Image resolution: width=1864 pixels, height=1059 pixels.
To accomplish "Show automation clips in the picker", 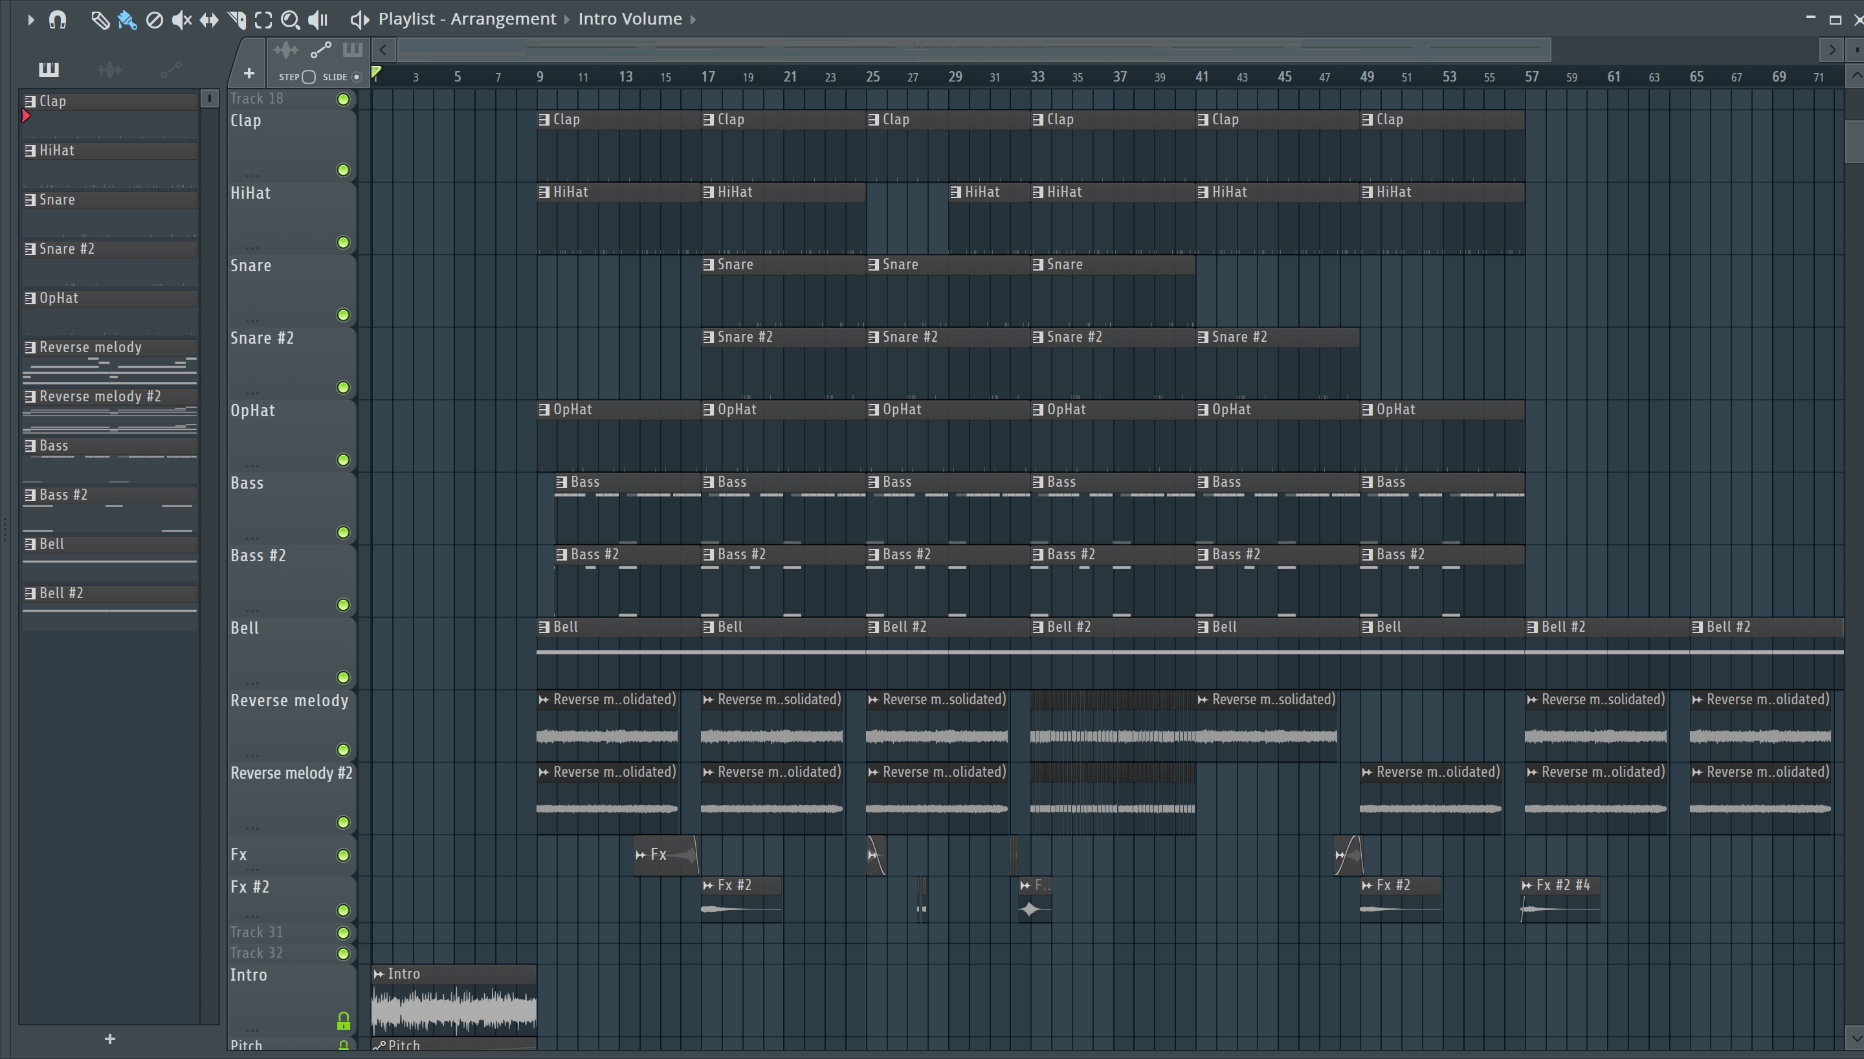I will coord(171,70).
